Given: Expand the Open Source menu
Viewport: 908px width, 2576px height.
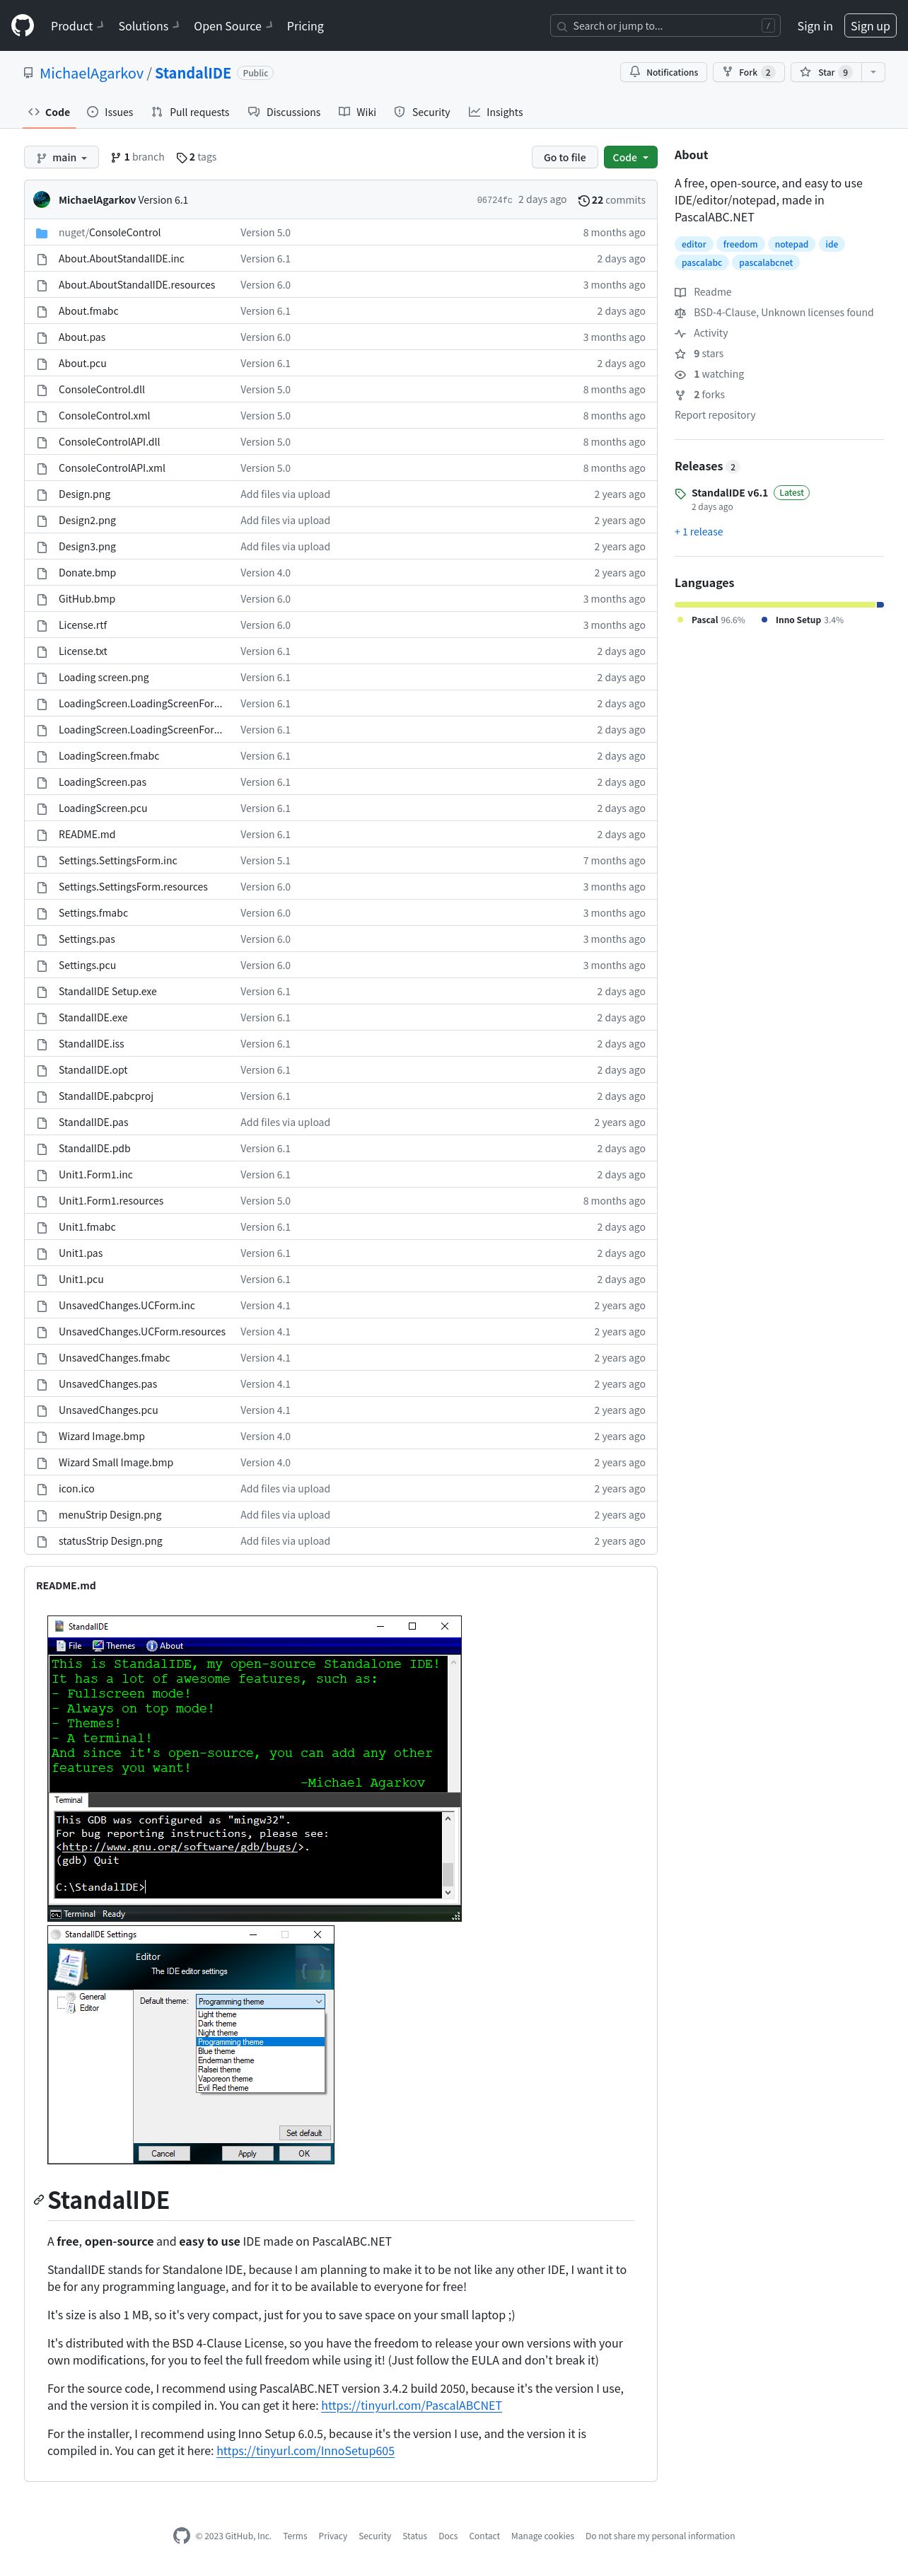Looking at the screenshot, I should coord(232,26).
